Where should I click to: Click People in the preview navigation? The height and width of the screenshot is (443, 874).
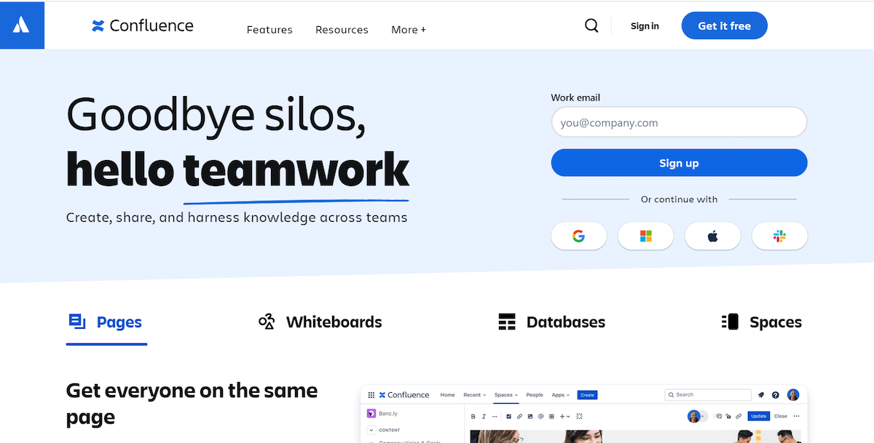(x=535, y=395)
